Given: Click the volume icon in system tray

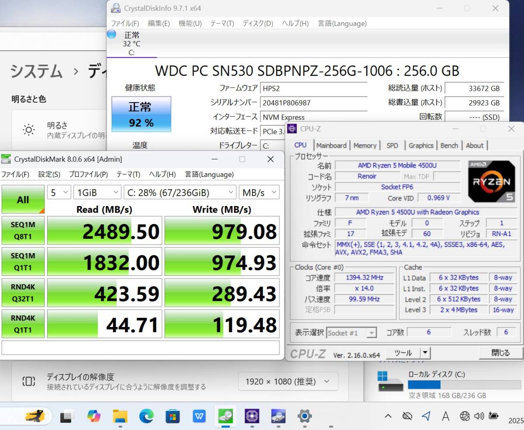Looking at the screenshot, I should point(479,416).
